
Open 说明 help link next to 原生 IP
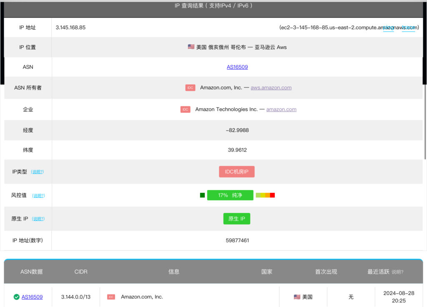(x=38, y=219)
